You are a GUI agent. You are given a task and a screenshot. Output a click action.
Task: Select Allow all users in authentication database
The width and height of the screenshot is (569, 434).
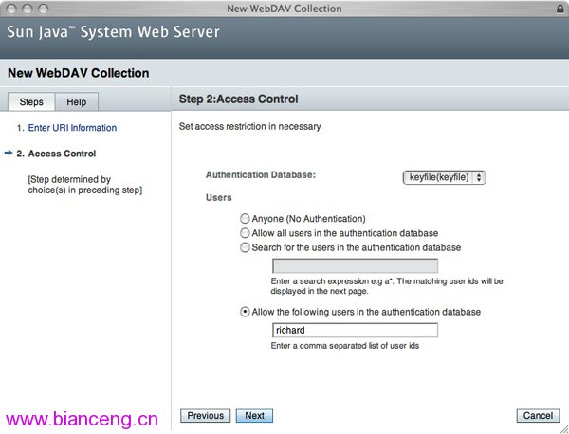pyautogui.click(x=245, y=233)
